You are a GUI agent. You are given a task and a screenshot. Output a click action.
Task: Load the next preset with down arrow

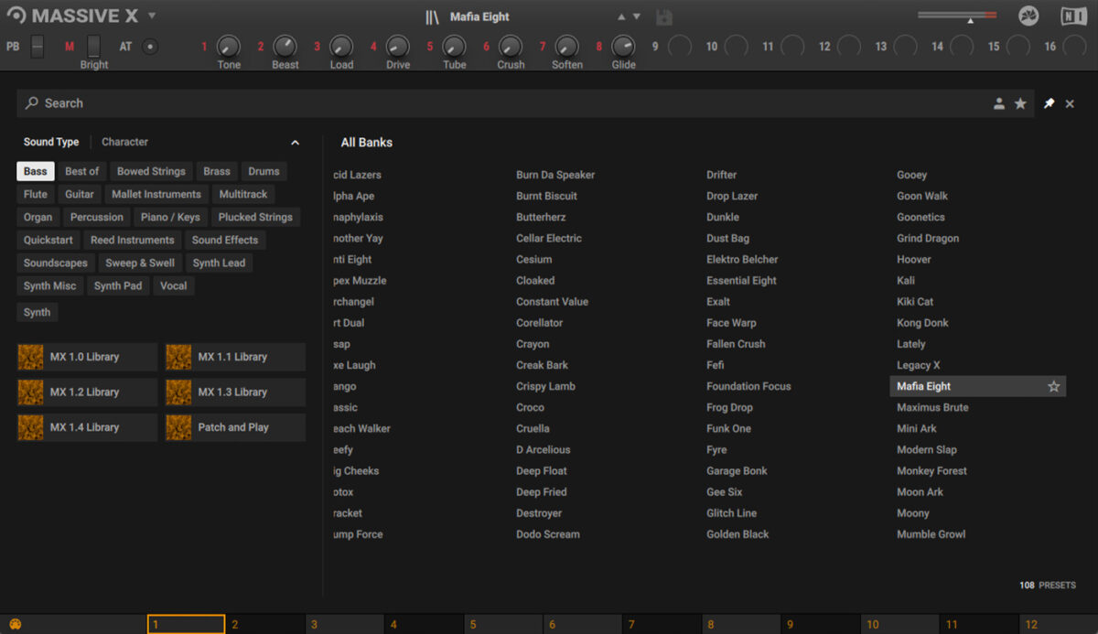tap(637, 16)
